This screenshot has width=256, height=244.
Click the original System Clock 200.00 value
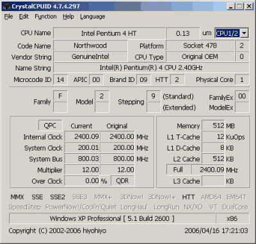(x=117, y=148)
